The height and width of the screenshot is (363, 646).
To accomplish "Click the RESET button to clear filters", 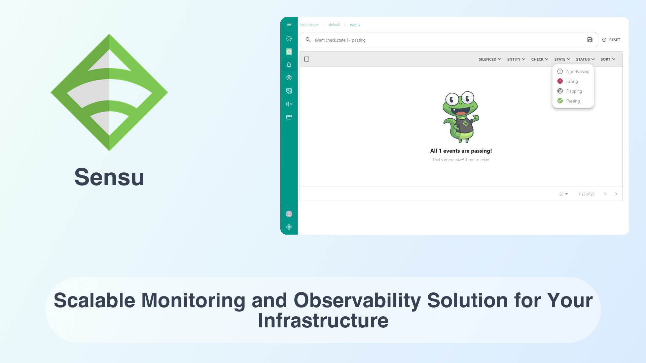I will [611, 40].
